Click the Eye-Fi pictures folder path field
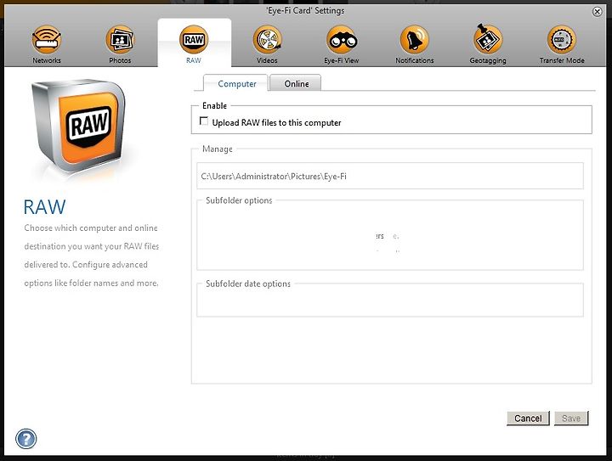The image size is (612, 461). [x=390, y=176]
